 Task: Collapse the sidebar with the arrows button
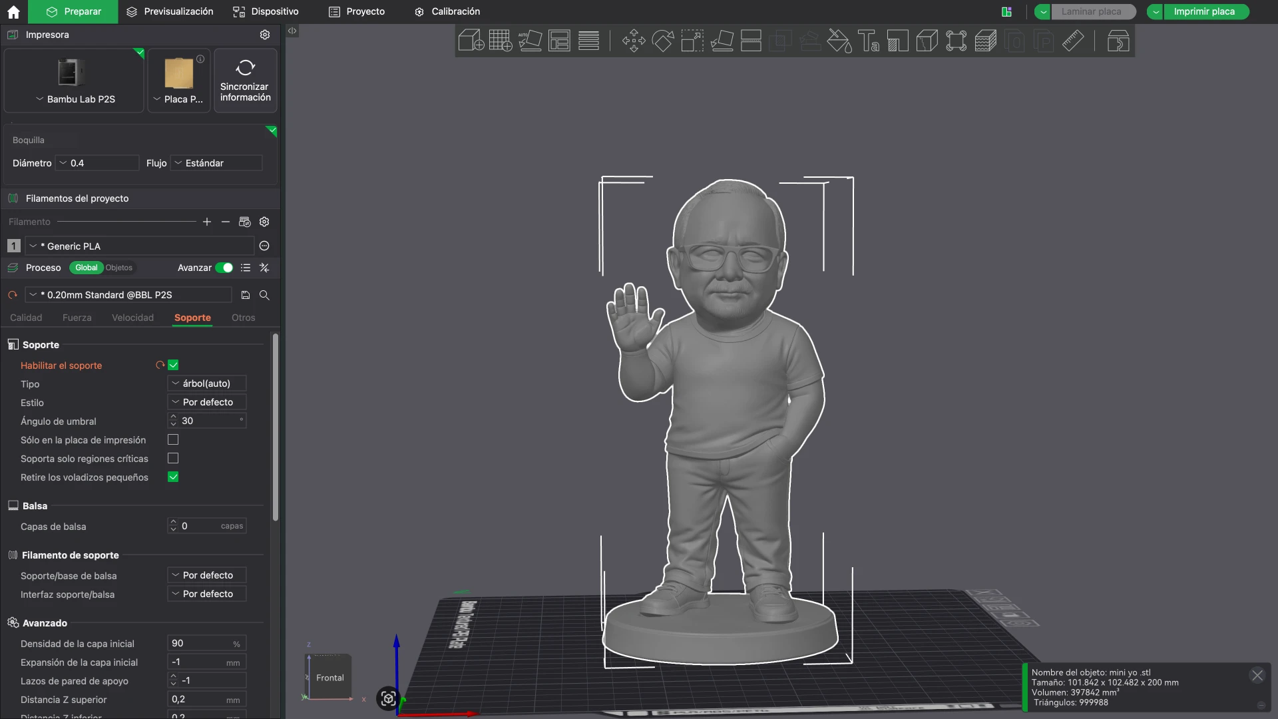point(292,31)
